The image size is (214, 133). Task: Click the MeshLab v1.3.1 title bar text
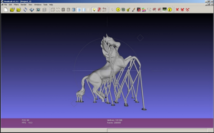coord(17,1)
